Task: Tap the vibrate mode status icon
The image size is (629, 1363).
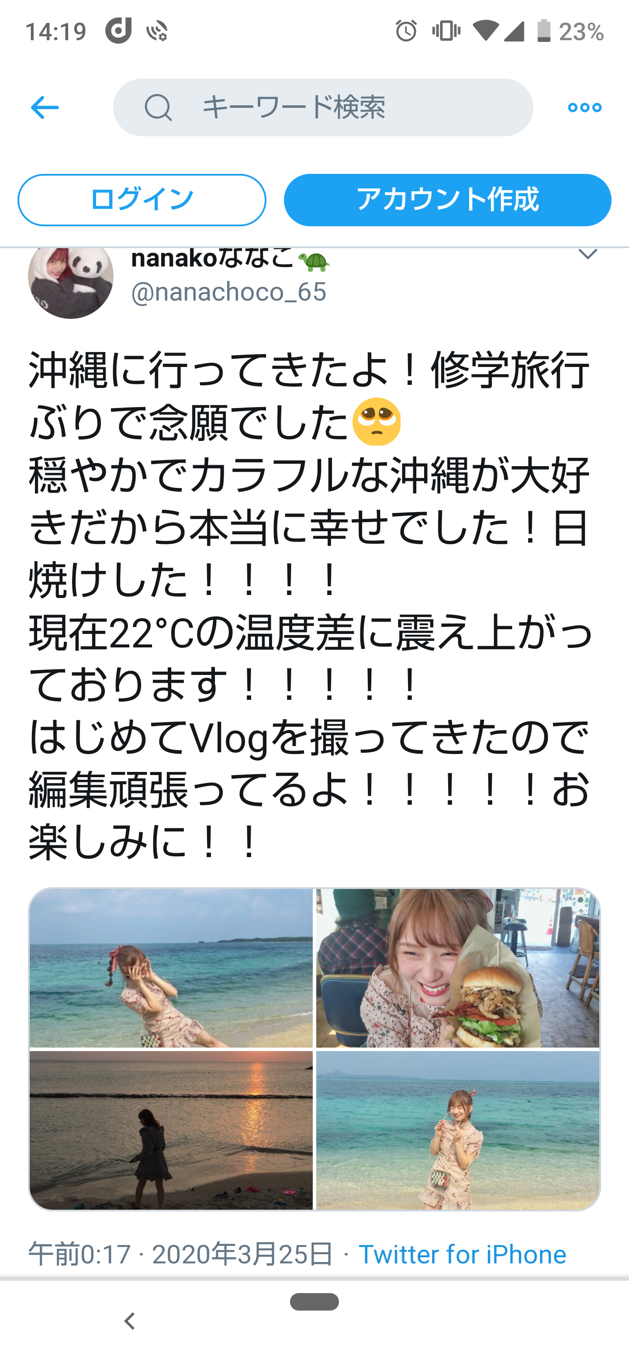Action: point(446,31)
